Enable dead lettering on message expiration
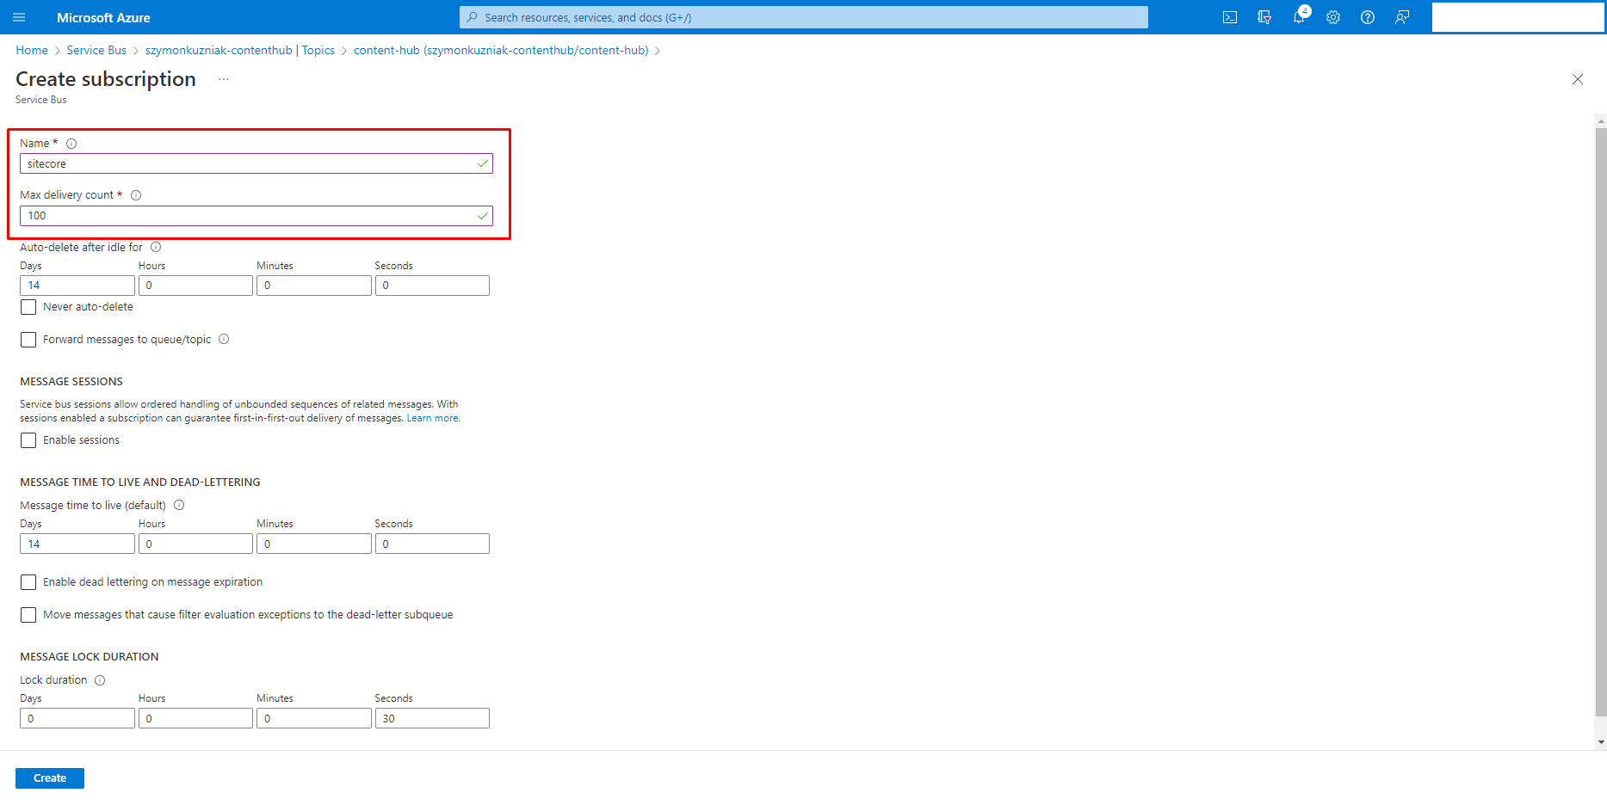The height and width of the screenshot is (805, 1607). (28, 582)
